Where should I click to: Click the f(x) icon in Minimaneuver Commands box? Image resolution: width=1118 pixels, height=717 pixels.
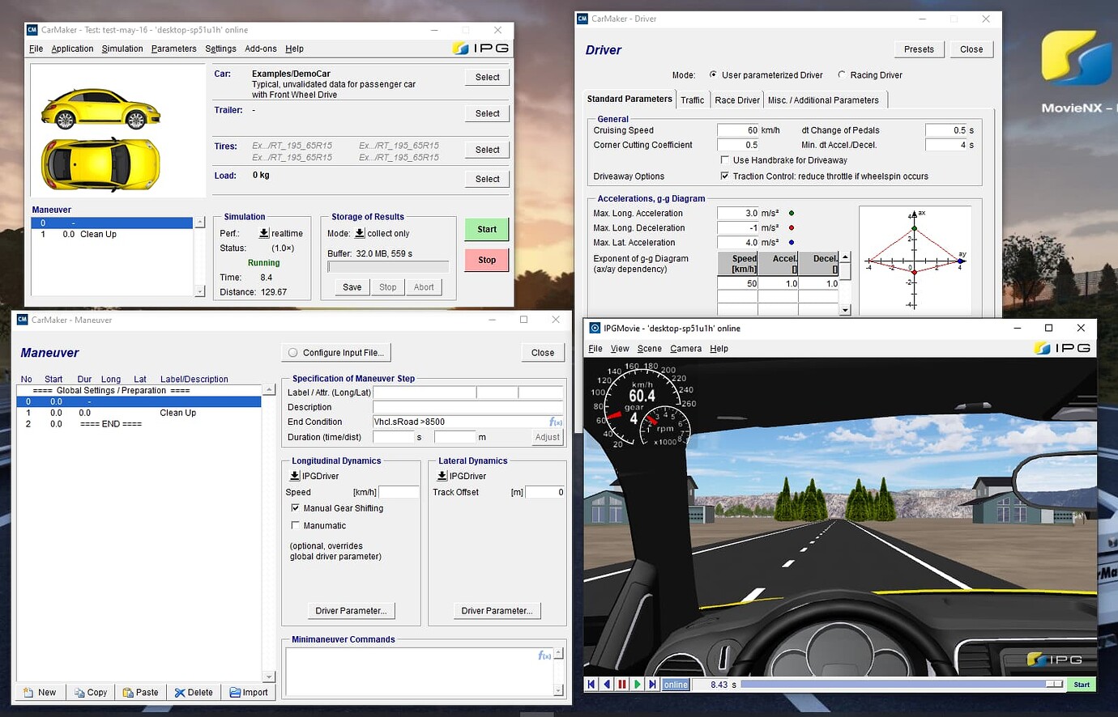click(x=544, y=655)
